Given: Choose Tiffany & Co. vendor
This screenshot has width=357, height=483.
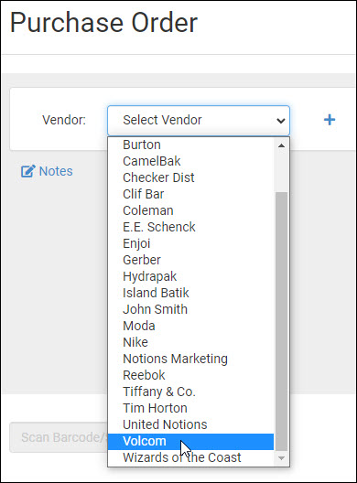Looking at the screenshot, I should (x=190, y=392).
